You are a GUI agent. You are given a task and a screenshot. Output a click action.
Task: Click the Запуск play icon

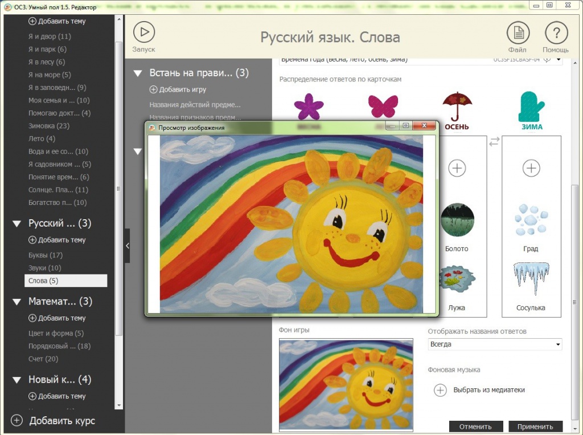144,32
